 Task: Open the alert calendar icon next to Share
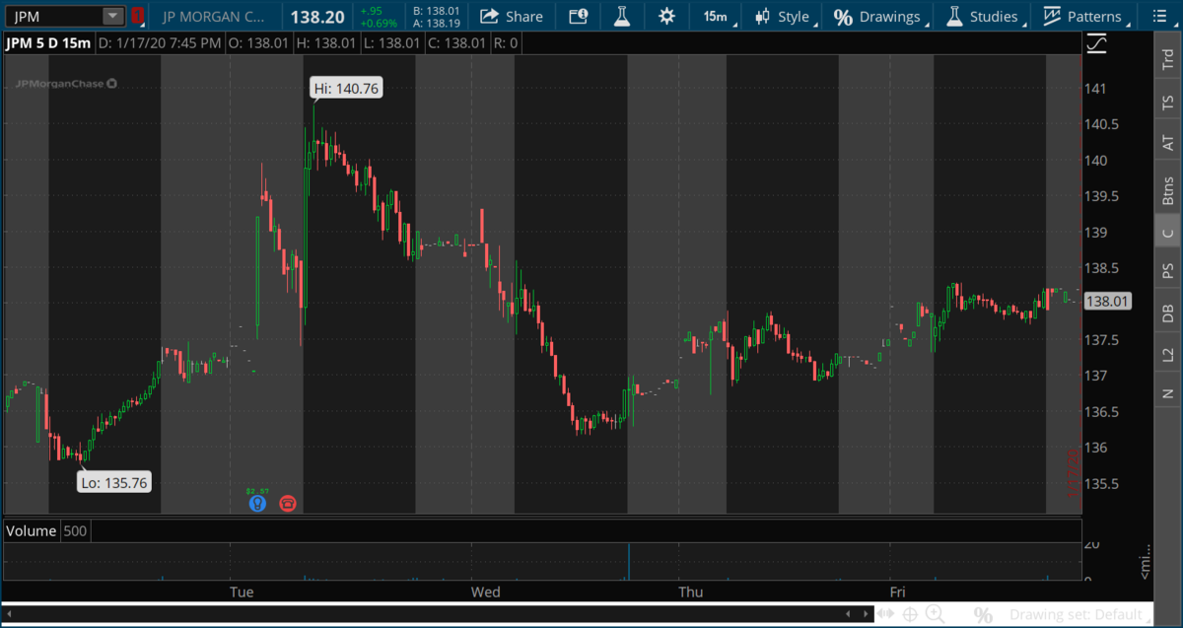[x=579, y=16]
